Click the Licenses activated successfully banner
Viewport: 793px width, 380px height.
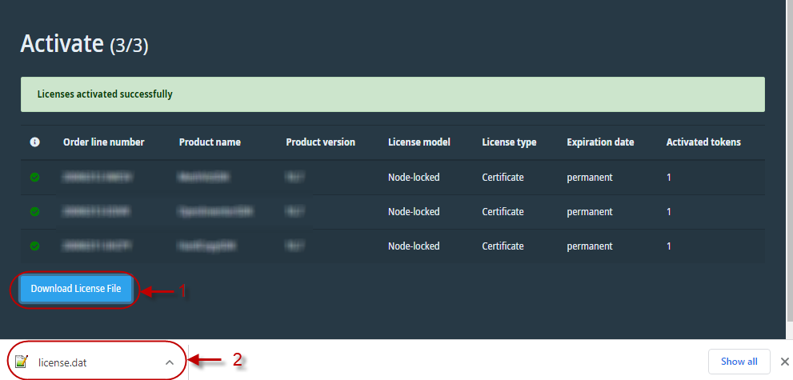(x=392, y=94)
